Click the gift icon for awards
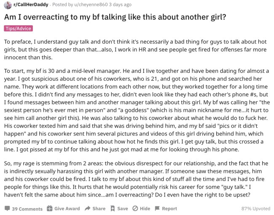Image resolution: width=274 pixels, height=215 pixels. tap(49, 208)
